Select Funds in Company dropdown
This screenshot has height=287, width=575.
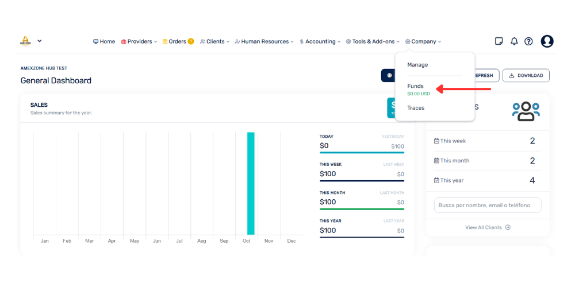[x=415, y=87]
